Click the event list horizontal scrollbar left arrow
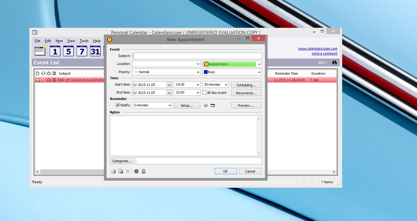417x221 pixels. pos(38,172)
